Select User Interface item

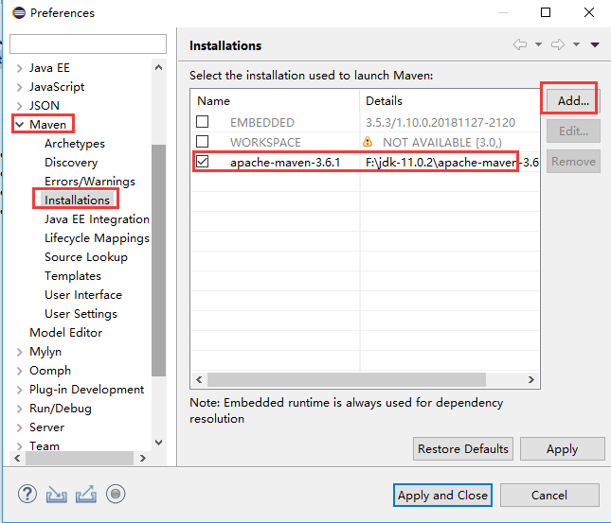(x=83, y=294)
